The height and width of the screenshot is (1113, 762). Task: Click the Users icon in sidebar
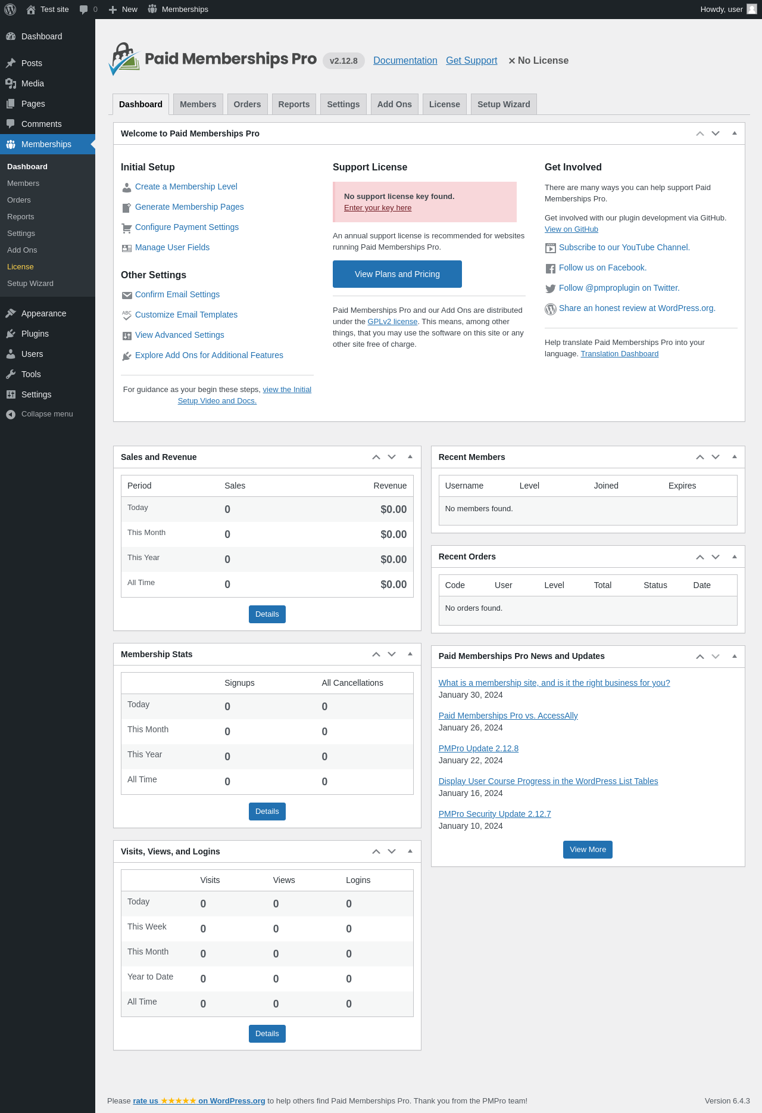pos(11,354)
